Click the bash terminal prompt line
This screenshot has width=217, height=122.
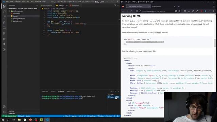click(62, 98)
